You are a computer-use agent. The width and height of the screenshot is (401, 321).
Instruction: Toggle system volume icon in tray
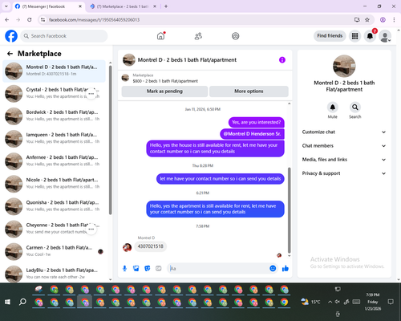pos(338,302)
